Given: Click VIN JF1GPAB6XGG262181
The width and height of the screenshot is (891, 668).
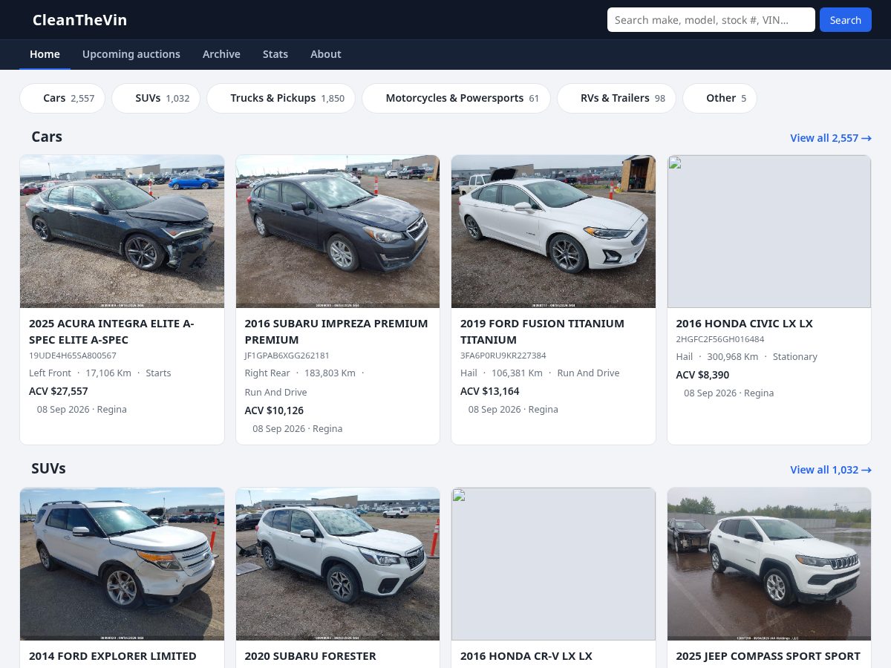Looking at the screenshot, I should (287, 356).
